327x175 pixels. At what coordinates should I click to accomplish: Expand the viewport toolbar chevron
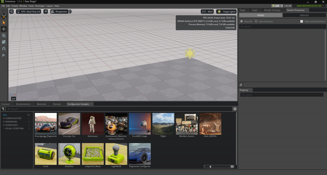[x=71, y=12]
